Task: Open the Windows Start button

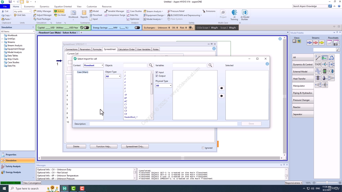Action: click(5, 189)
